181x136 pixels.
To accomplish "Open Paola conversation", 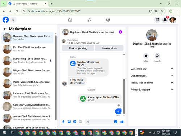I will click(x=27, y=83).
